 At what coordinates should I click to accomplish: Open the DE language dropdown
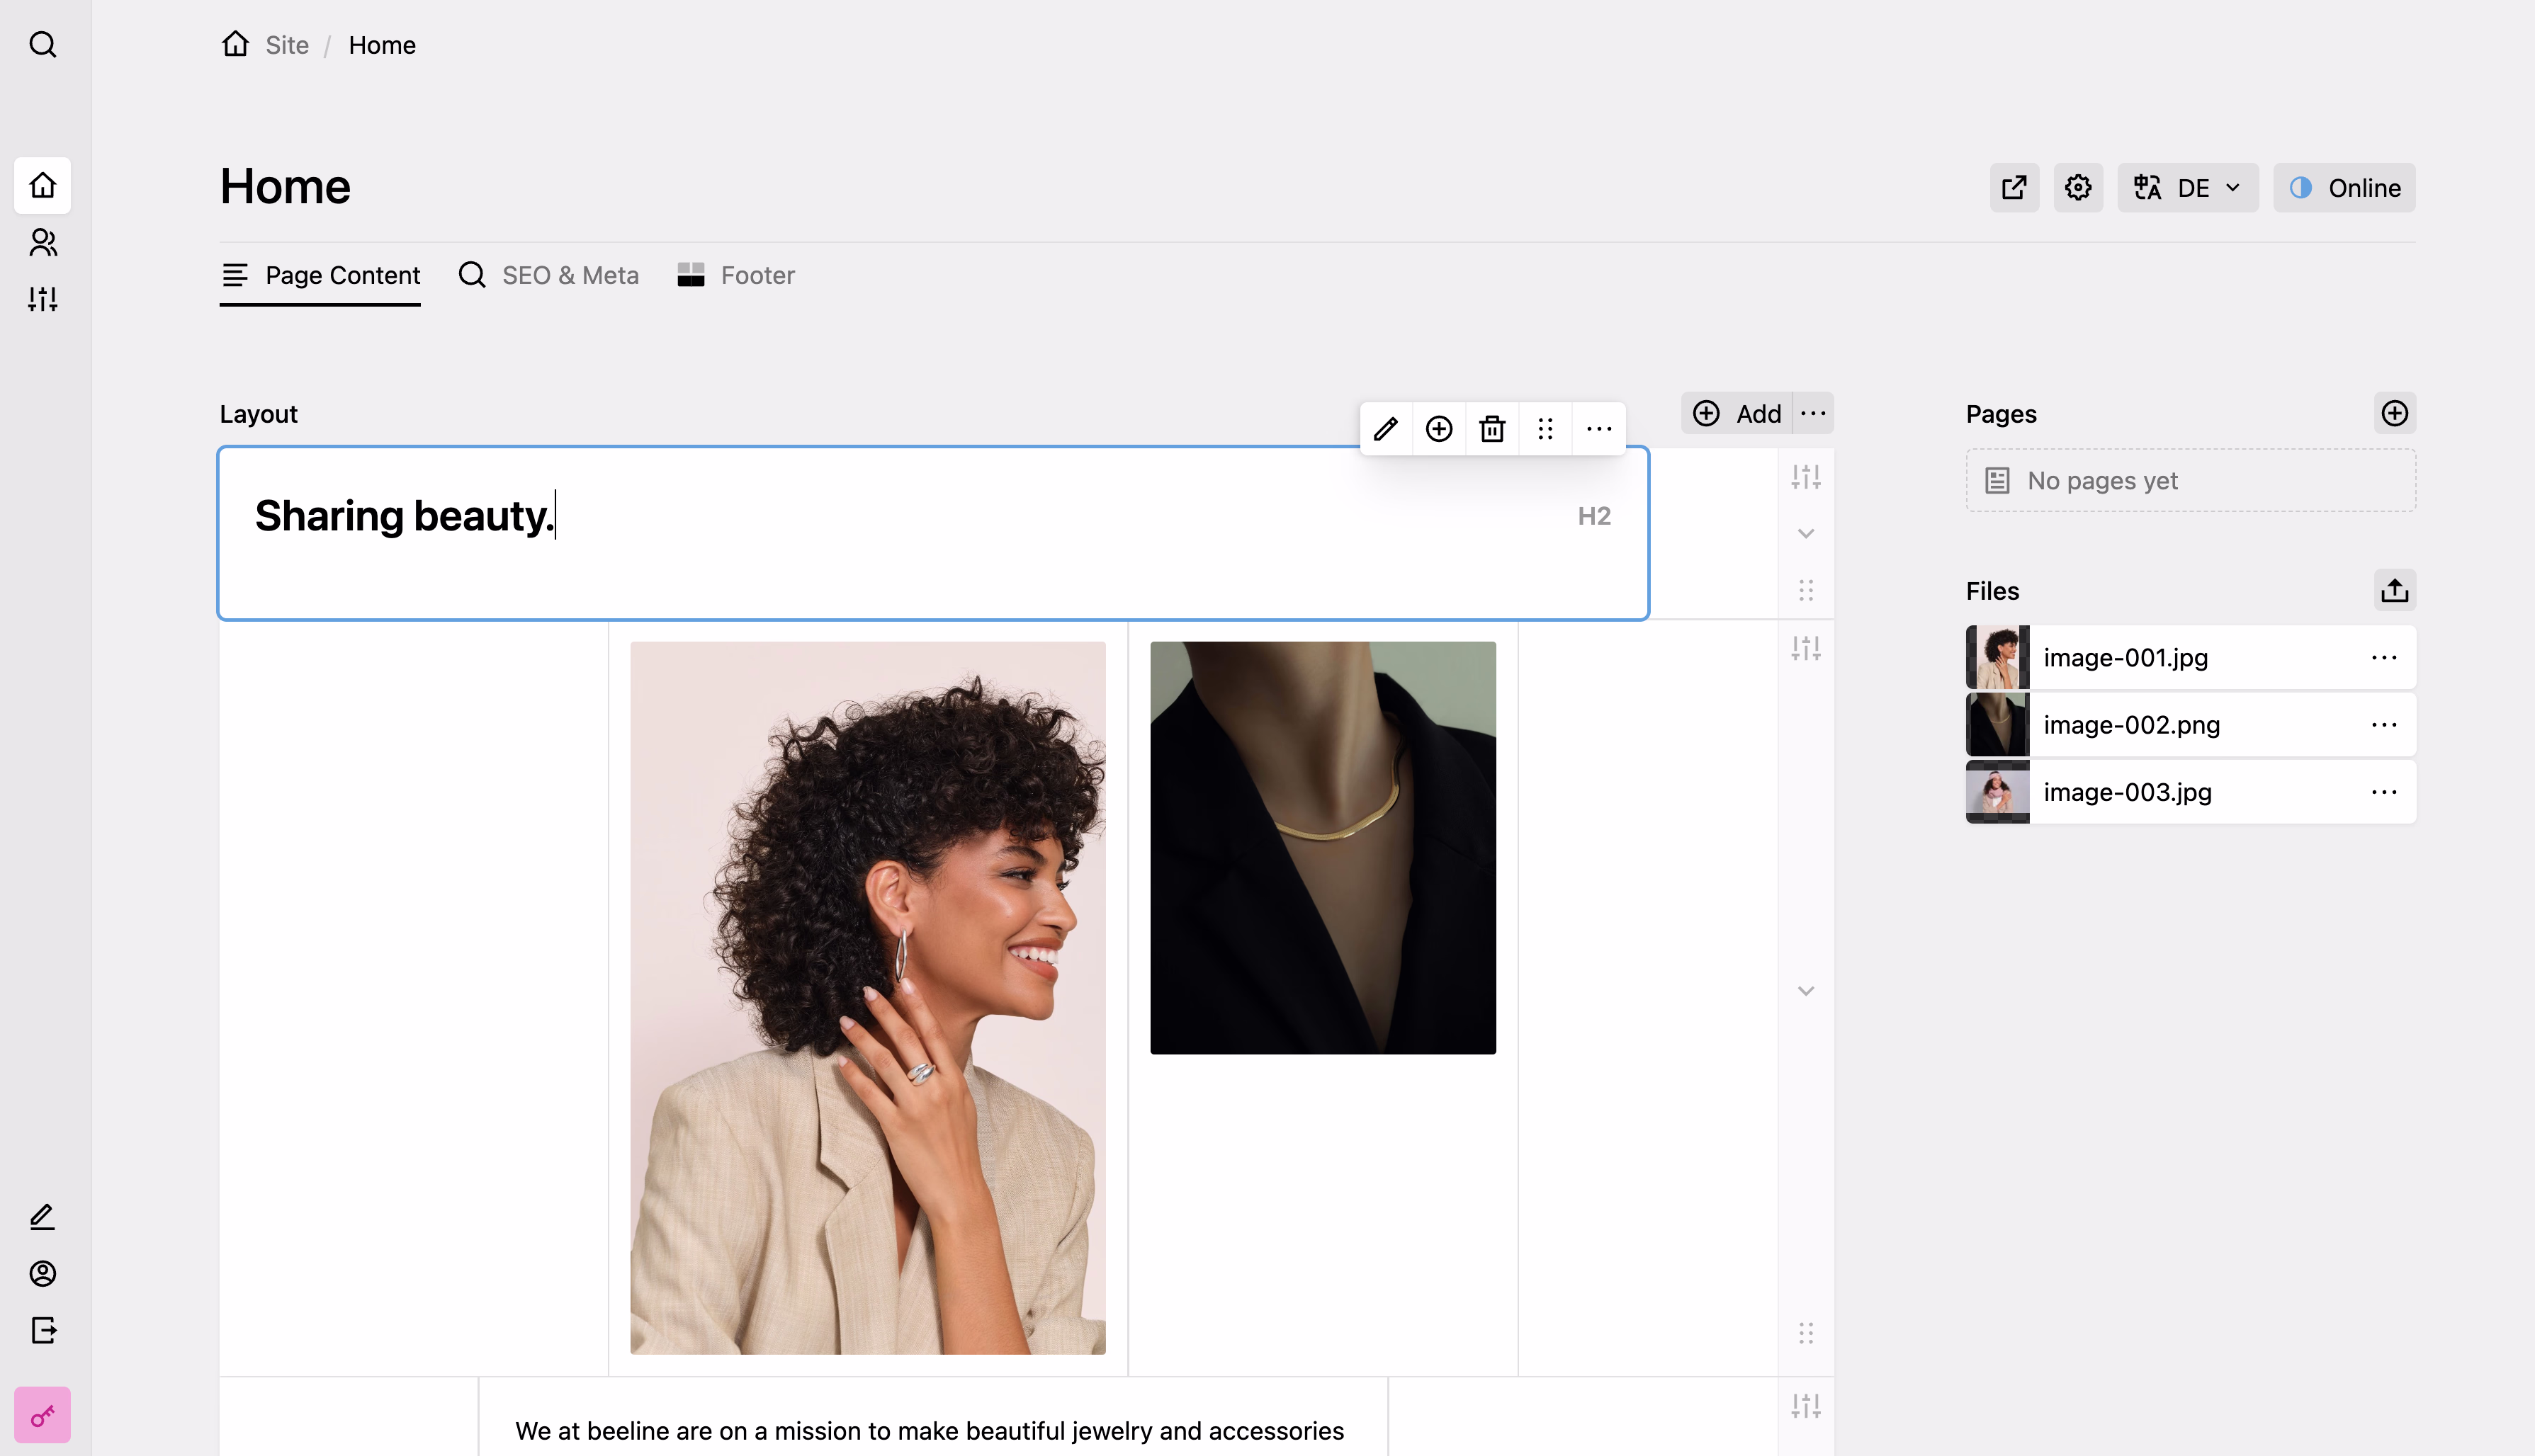point(2187,188)
